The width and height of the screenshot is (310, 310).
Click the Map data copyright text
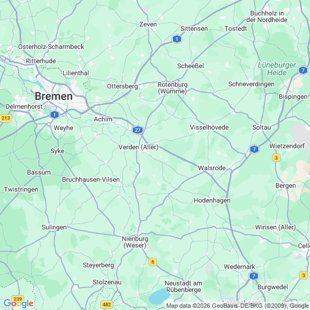click(x=238, y=306)
